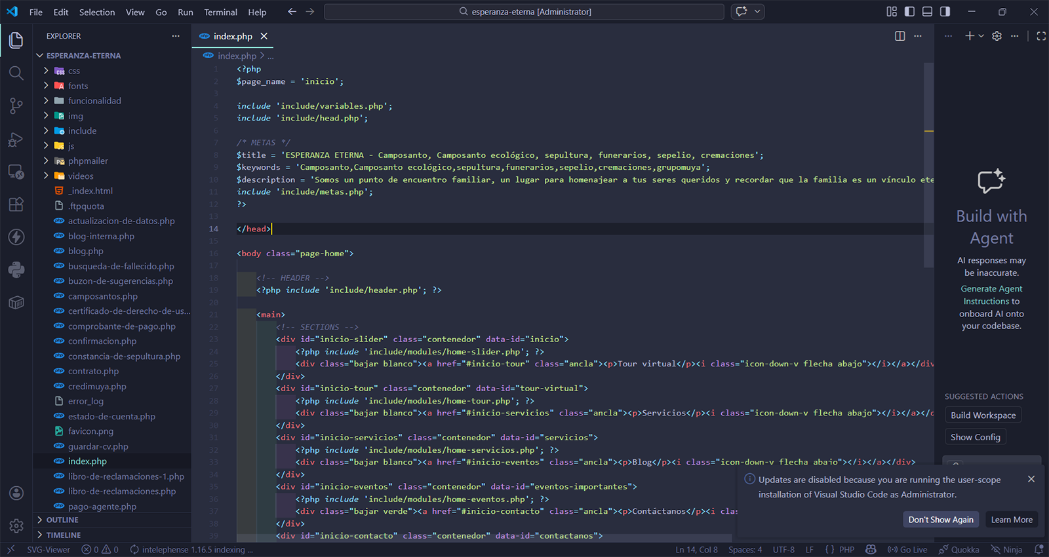
Task: Select the index.php editor tab
Action: (x=232, y=37)
